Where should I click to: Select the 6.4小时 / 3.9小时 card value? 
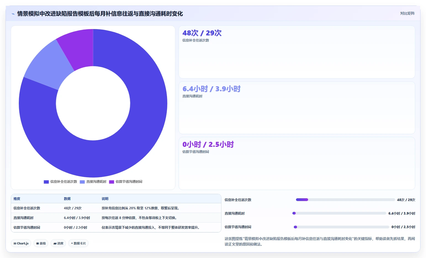[211, 89]
